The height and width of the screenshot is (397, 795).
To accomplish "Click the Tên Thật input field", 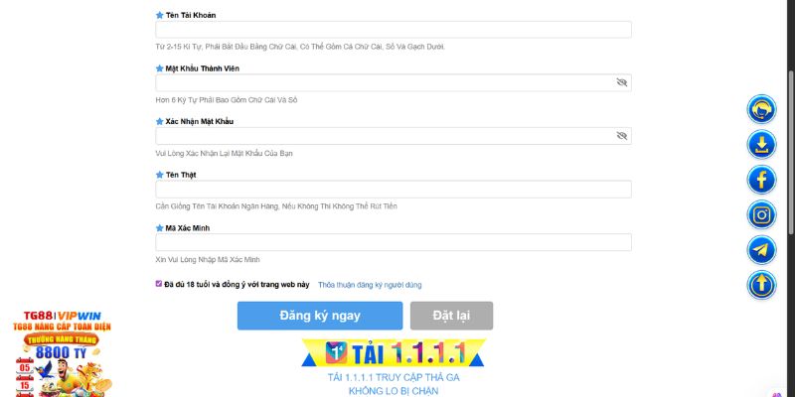I will (x=394, y=189).
